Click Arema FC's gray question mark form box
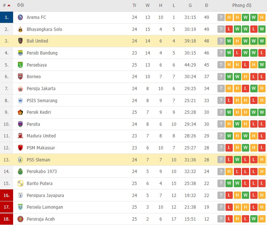 pos(221,17)
